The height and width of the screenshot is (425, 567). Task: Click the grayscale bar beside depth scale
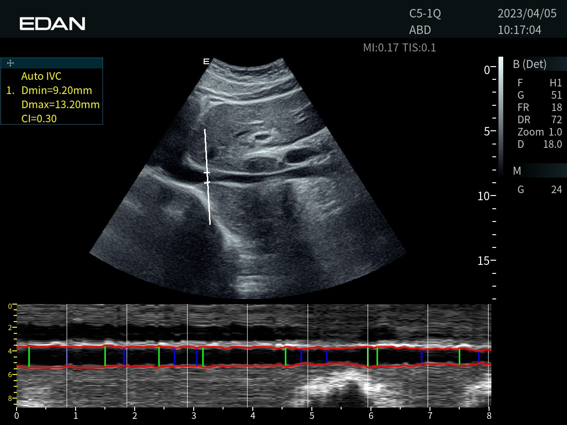[x=501, y=117]
